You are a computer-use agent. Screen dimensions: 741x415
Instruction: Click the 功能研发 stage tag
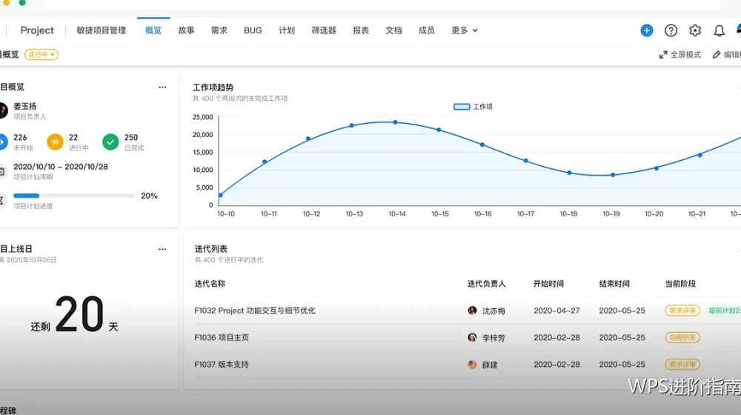click(x=682, y=337)
